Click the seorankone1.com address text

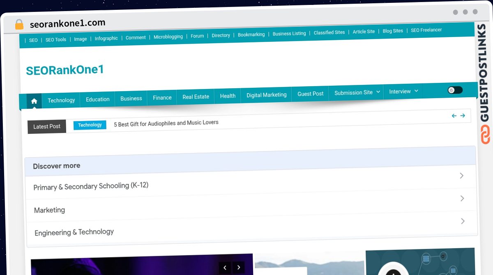tap(67, 23)
